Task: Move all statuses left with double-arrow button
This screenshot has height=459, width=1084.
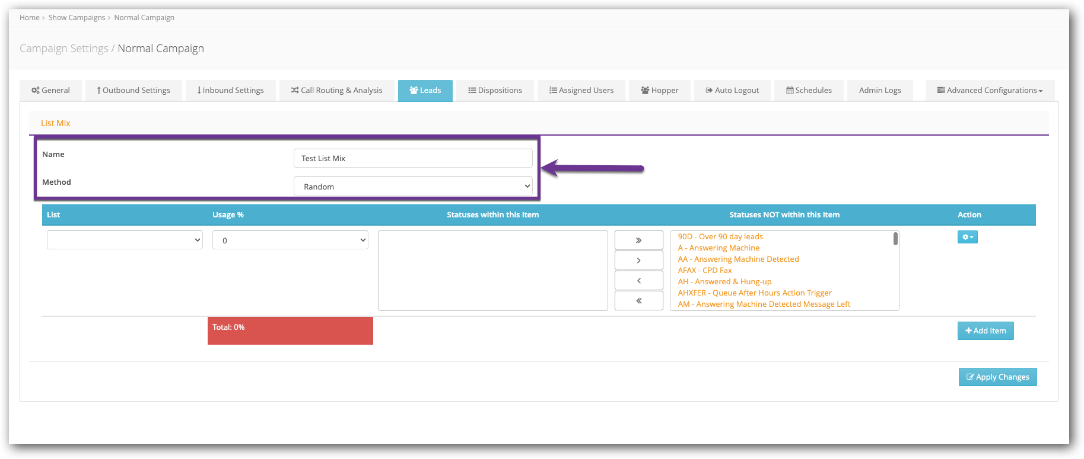Action: point(638,300)
